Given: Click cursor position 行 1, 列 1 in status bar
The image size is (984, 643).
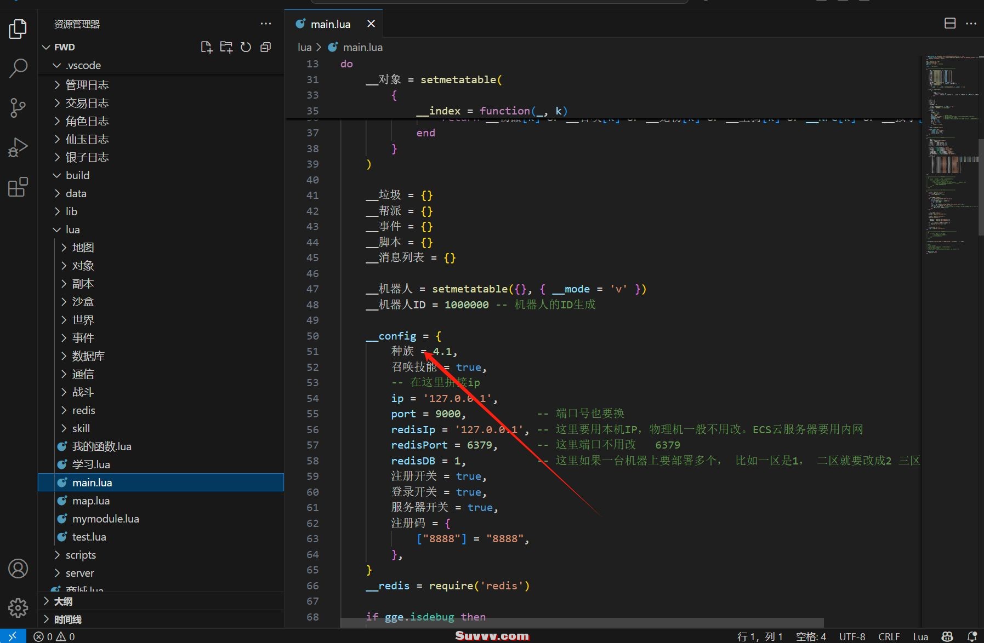Looking at the screenshot, I should (760, 636).
